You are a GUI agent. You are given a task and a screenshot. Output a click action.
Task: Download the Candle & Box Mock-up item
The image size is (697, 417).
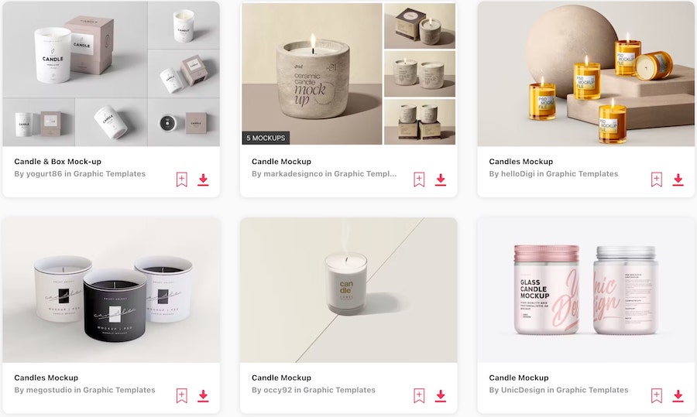pyautogui.click(x=203, y=179)
